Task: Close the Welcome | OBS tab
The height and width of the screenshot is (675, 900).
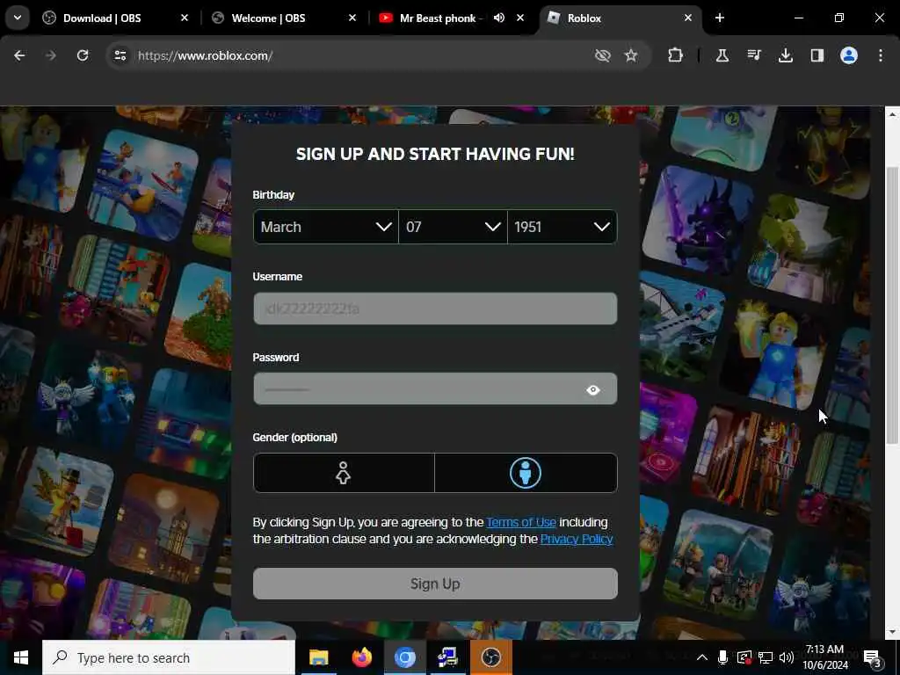Action: click(352, 18)
